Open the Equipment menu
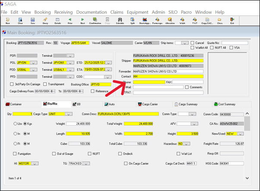 point(138,12)
